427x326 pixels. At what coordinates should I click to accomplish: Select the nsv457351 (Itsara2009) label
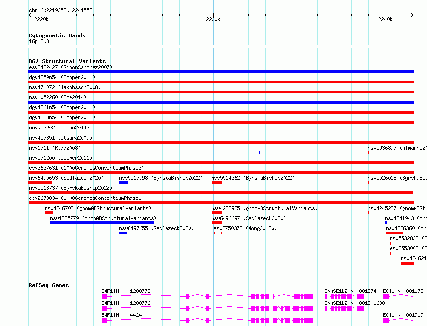coord(60,138)
